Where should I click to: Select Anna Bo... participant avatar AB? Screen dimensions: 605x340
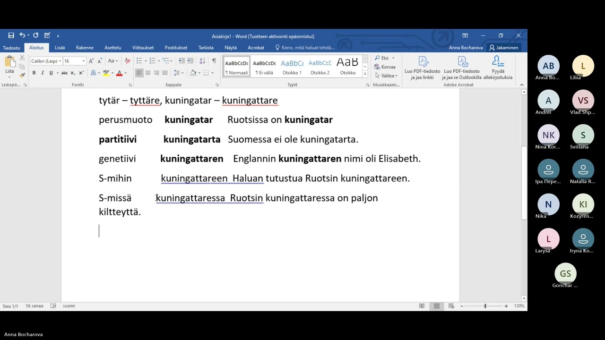pyautogui.click(x=548, y=66)
